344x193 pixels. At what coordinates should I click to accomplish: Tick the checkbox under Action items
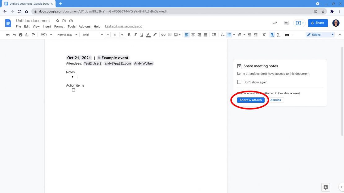point(73,90)
